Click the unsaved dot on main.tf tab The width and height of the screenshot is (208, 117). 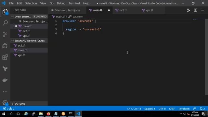click(109, 10)
